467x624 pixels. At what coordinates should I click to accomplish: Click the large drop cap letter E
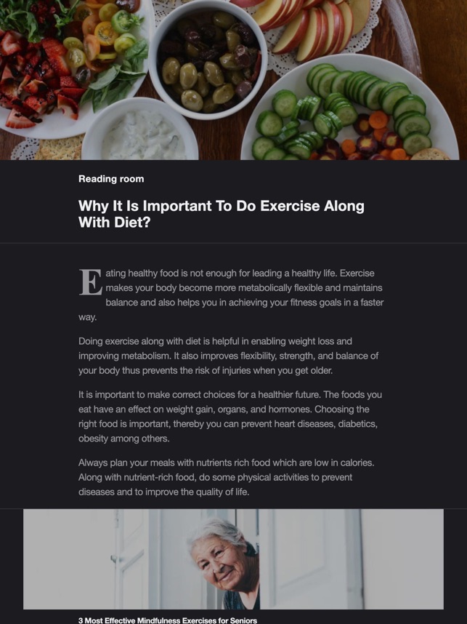click(x=90, y=282)
